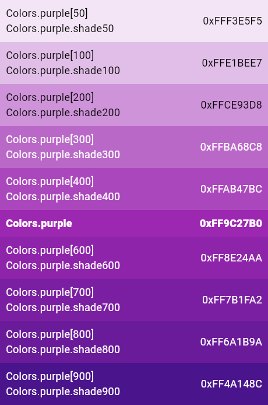The image size is (268, 405).
Task: Click hex code 0xFFAB47BC
Action: [x=231, y=189]
